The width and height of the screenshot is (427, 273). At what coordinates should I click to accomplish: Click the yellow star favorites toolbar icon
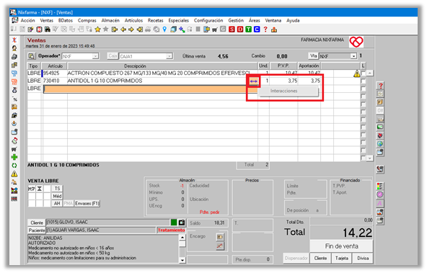click(97, 30)
